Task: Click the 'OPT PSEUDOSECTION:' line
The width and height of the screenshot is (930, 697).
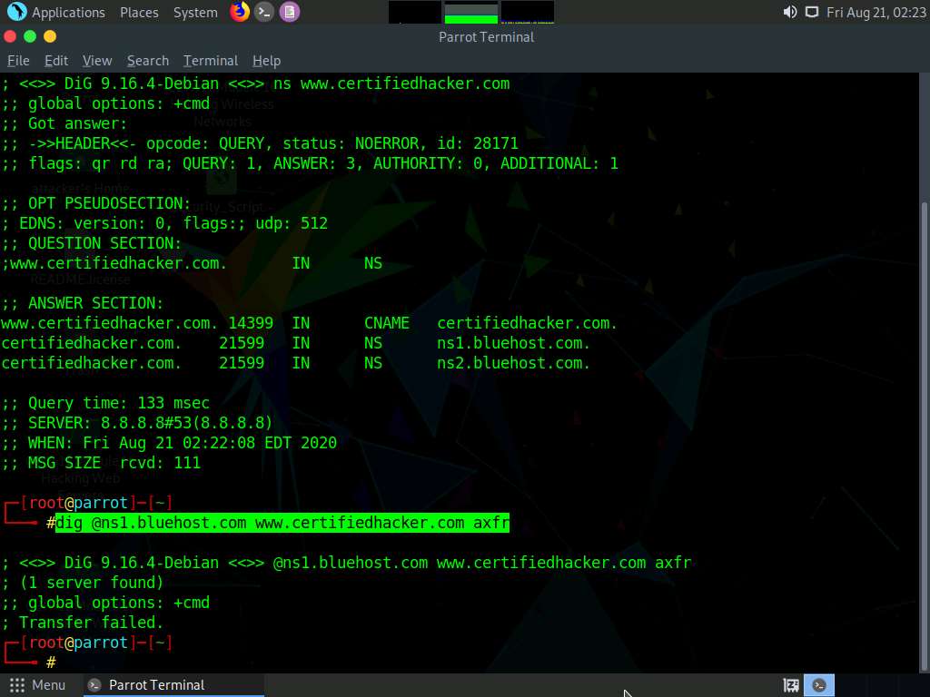Action: coord(96,203)
